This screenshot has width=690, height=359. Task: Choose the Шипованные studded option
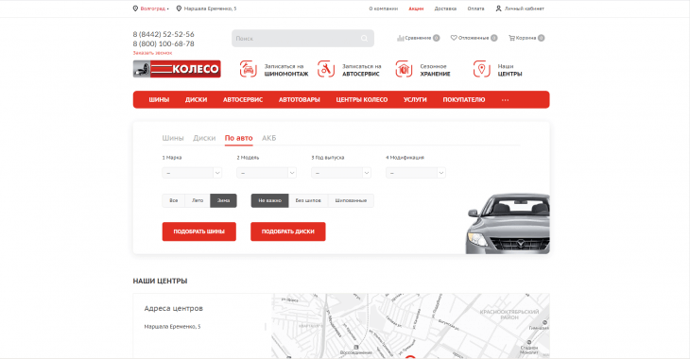click(351, 200)
